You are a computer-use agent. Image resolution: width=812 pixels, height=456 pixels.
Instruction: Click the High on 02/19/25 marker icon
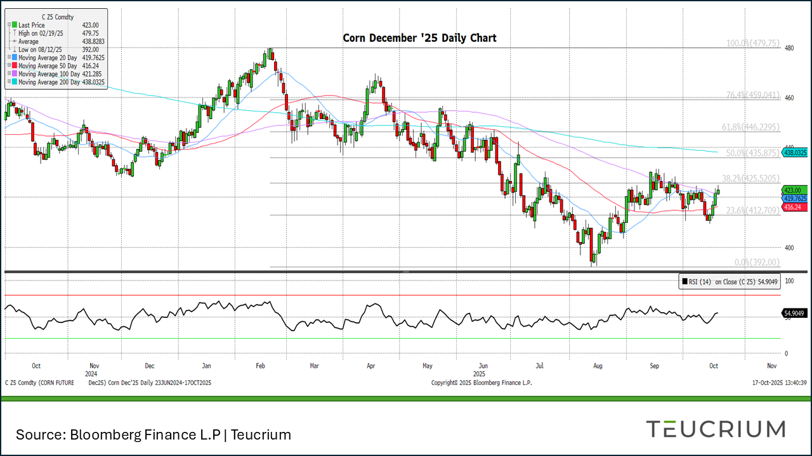[x=14, y=34]
